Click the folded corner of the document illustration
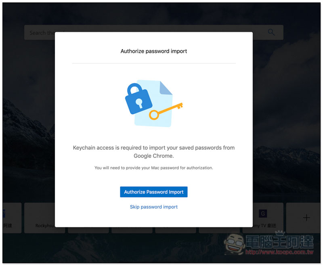Screen dimensions: 323x266 point(166,88)
